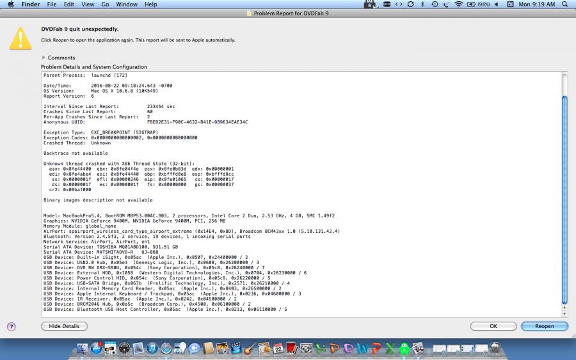Click the Bluetooth menu bar icon
Image resolution: width=576 pixels, height=360 pixels.
[x=422, y=4]
